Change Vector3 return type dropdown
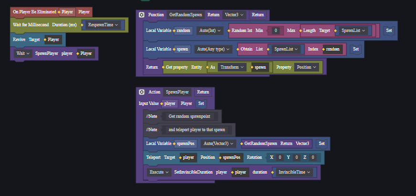The height and width of the screenshot is (196, 416). tap(234, 15)
